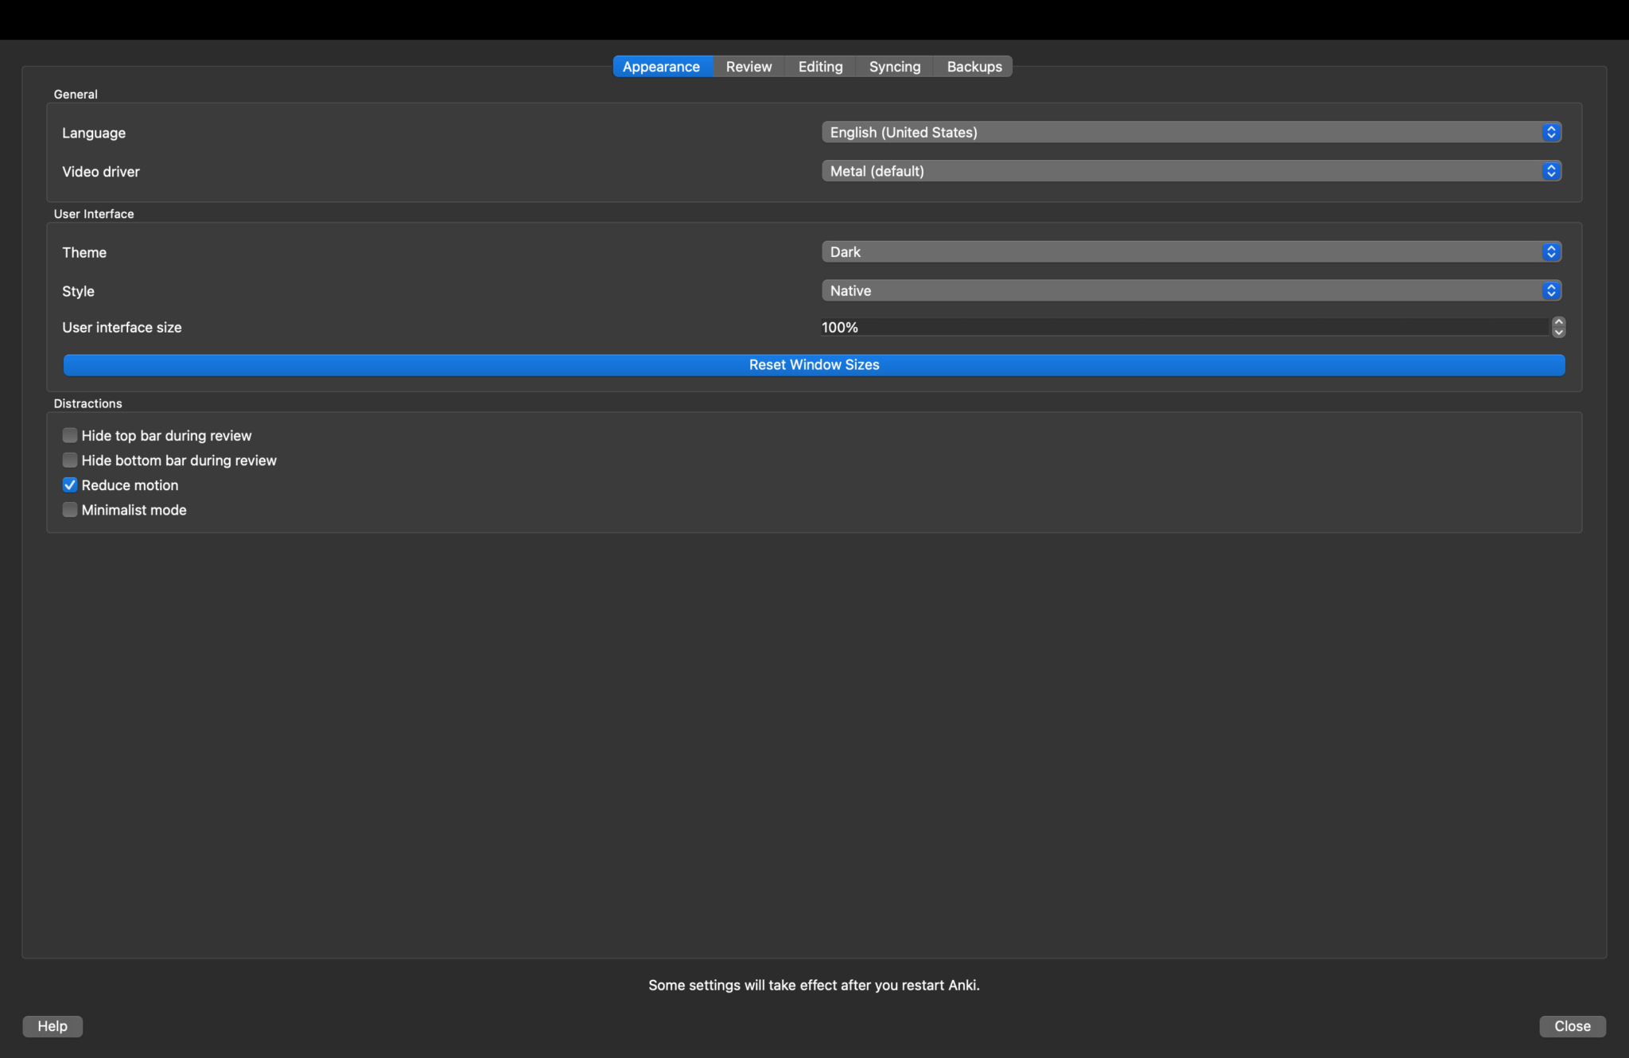Click the Reset Window Sizes button

[814, 365]
